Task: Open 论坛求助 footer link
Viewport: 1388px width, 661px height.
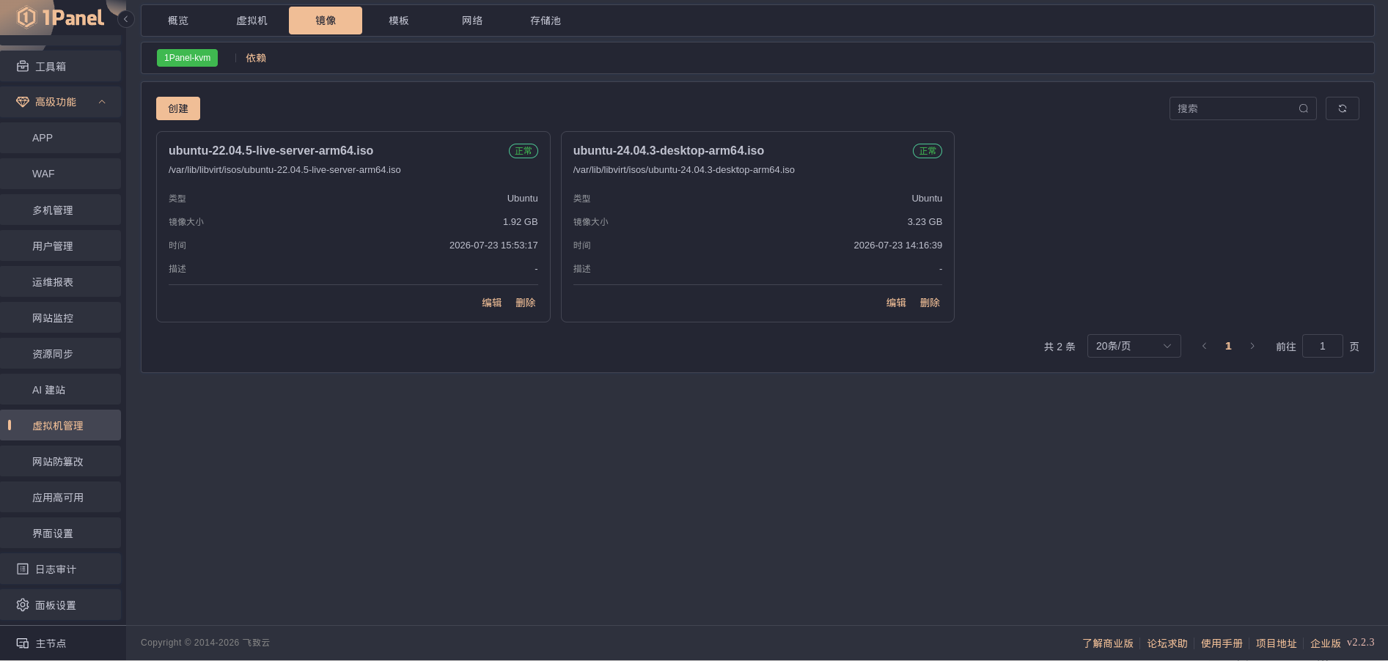Action: (1167, 643)
